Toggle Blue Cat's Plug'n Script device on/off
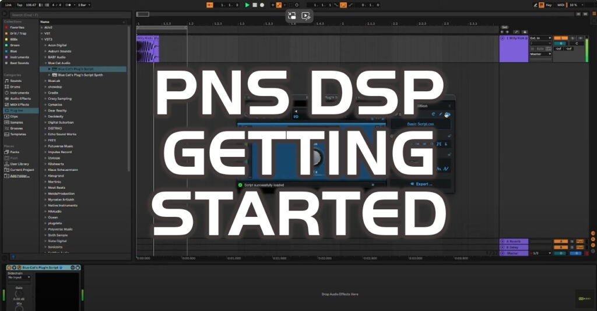This screenshot has height=311, width=597. 9,268
